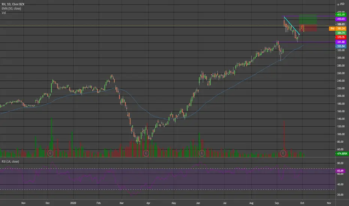This screenshot has width=349, height=206.
Task: Click the Aug label on the time axis
Action: [x=251, y=203]
